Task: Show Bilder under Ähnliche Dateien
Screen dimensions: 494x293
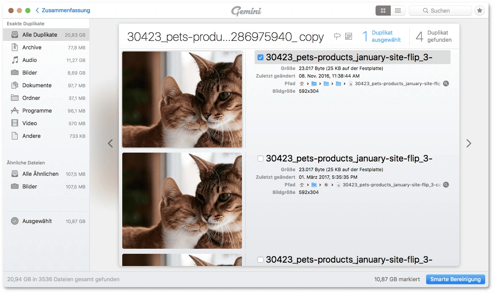Action: 46,186
